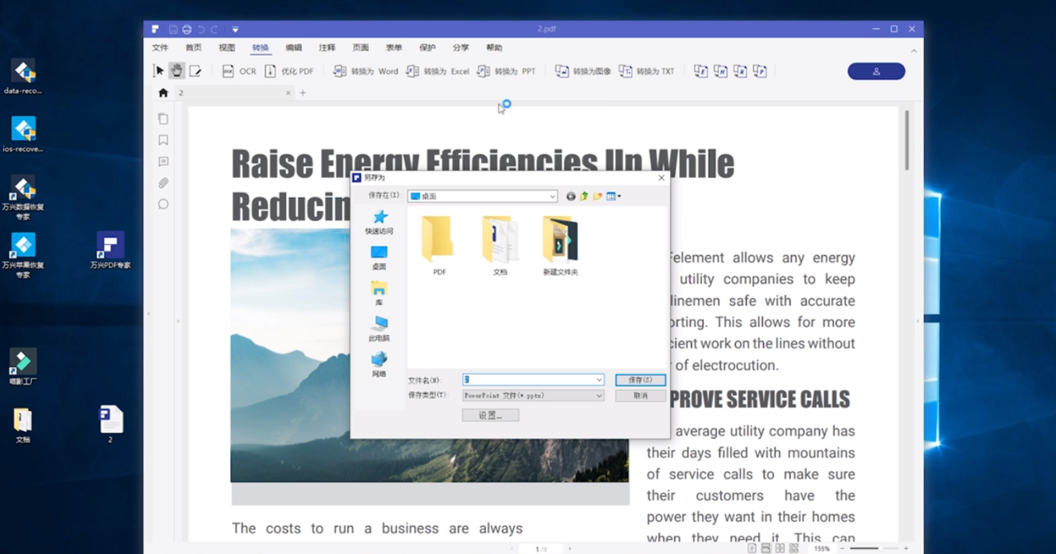
Task: Click the print icon in title bar
Action: [187, 29]
